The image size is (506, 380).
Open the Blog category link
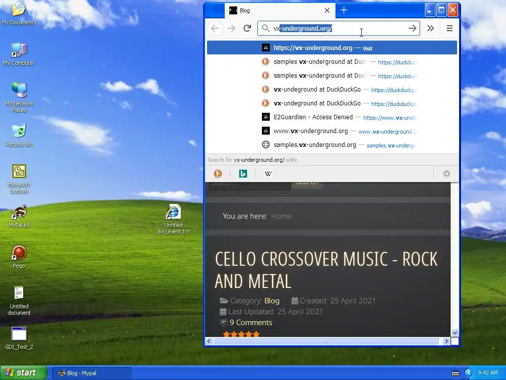point(272,301)
